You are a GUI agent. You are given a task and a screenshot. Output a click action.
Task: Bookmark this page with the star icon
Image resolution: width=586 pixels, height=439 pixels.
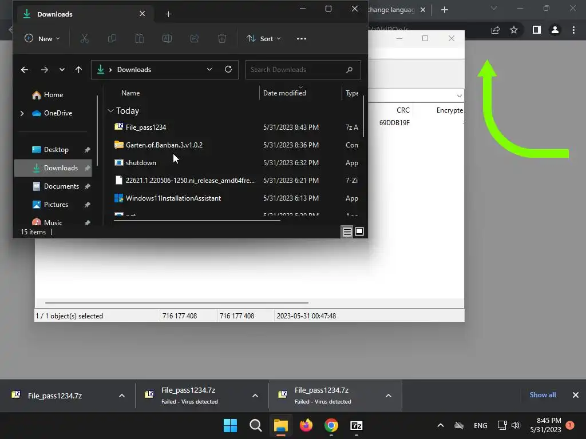click(514, 30)
